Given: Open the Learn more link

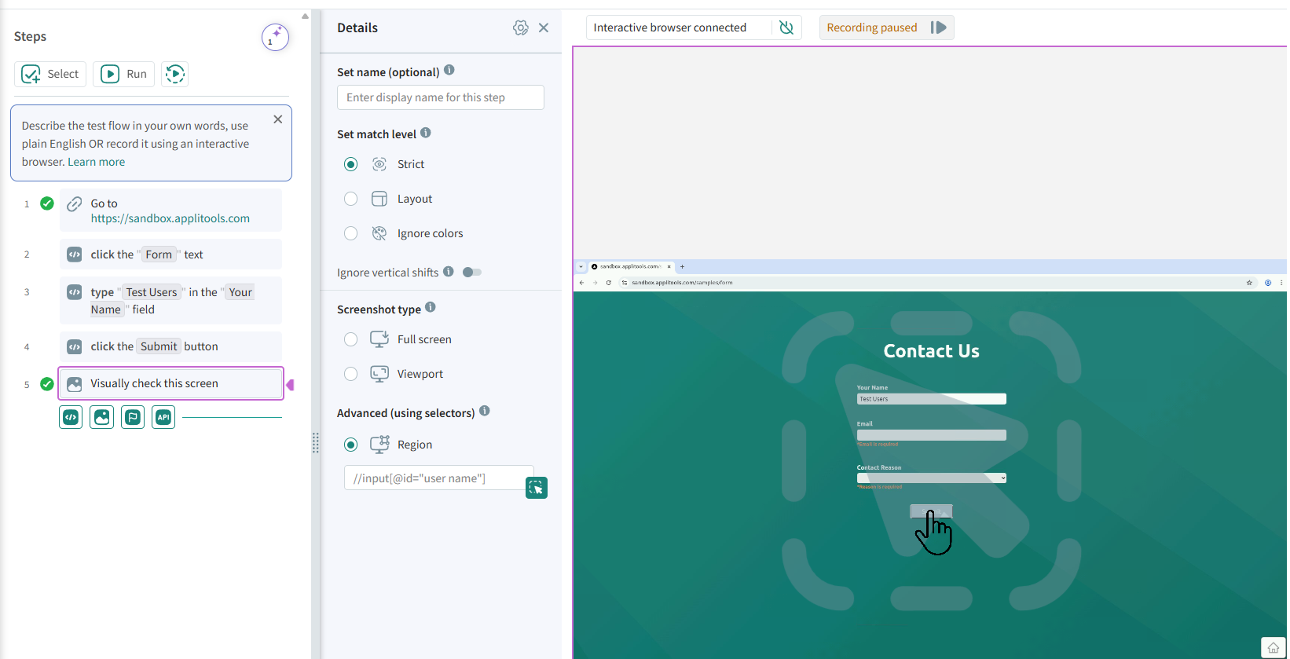Looking at the screenshot, I should tap(96, 162).
